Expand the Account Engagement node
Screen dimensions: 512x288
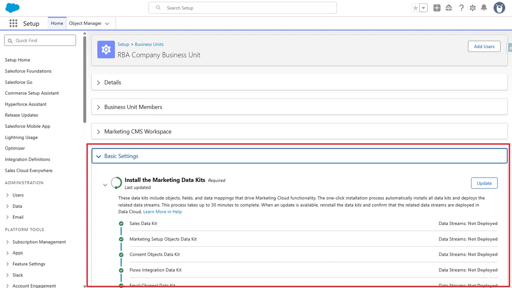coord(8,286)
